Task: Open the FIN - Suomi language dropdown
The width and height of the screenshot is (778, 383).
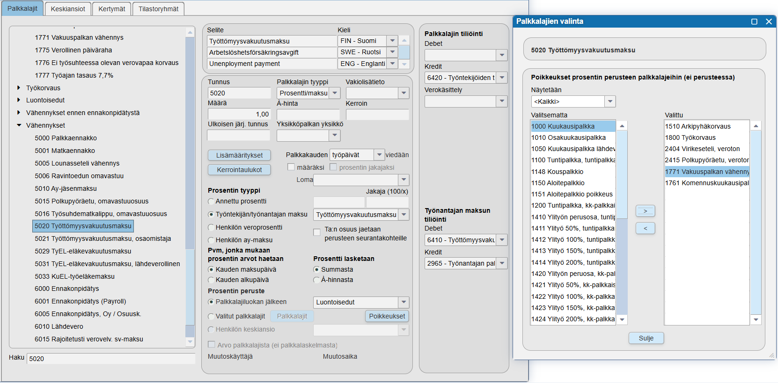Action: pos(392,41)
